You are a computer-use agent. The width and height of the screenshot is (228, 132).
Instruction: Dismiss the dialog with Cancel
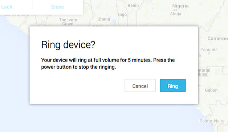140,85
